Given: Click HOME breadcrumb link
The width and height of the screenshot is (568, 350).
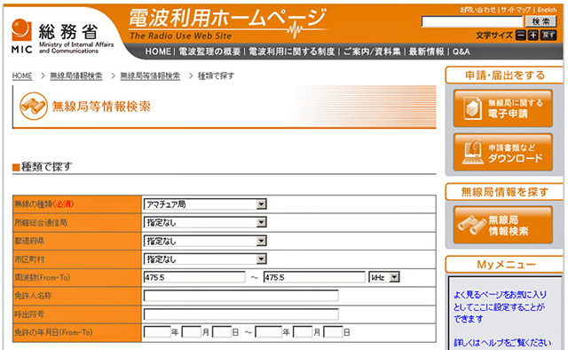Looking at the screenshot, I should [22, 76].
